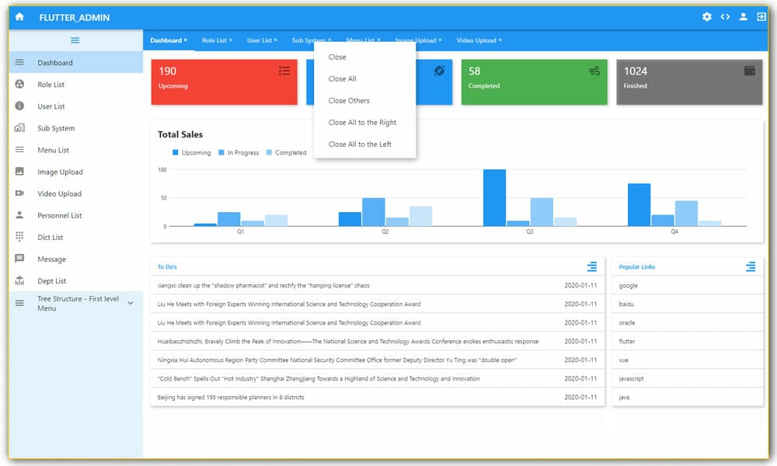Click the logout icon in the top bar
The height and width of the screenshot is (466, 777).
tap(760, 16)
